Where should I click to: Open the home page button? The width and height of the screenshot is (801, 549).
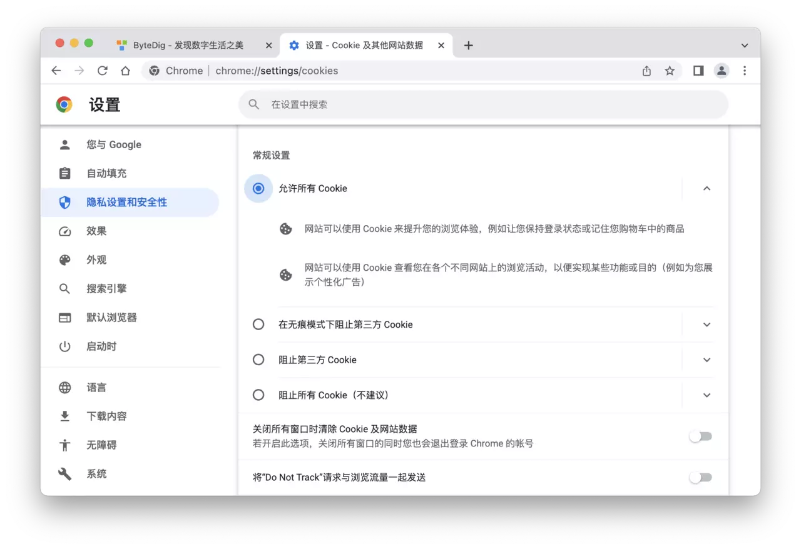(125, 71)
